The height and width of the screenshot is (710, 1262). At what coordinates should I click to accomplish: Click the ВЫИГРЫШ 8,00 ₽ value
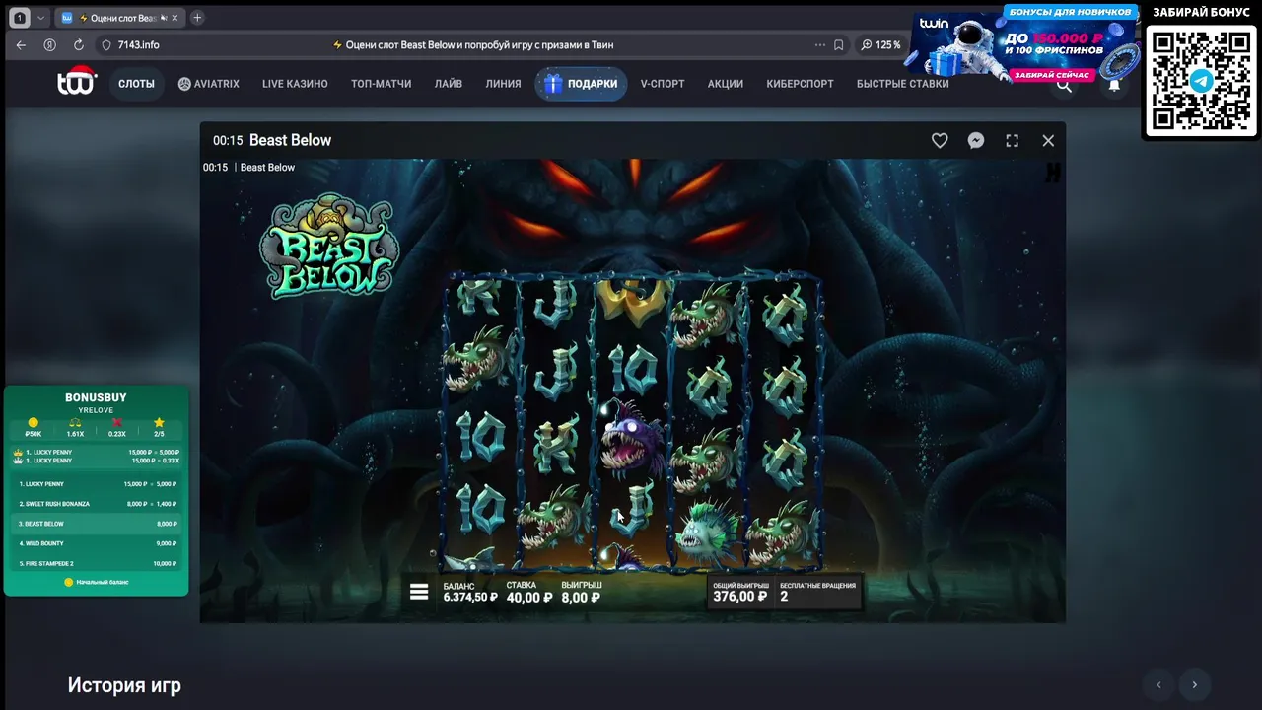582,592
